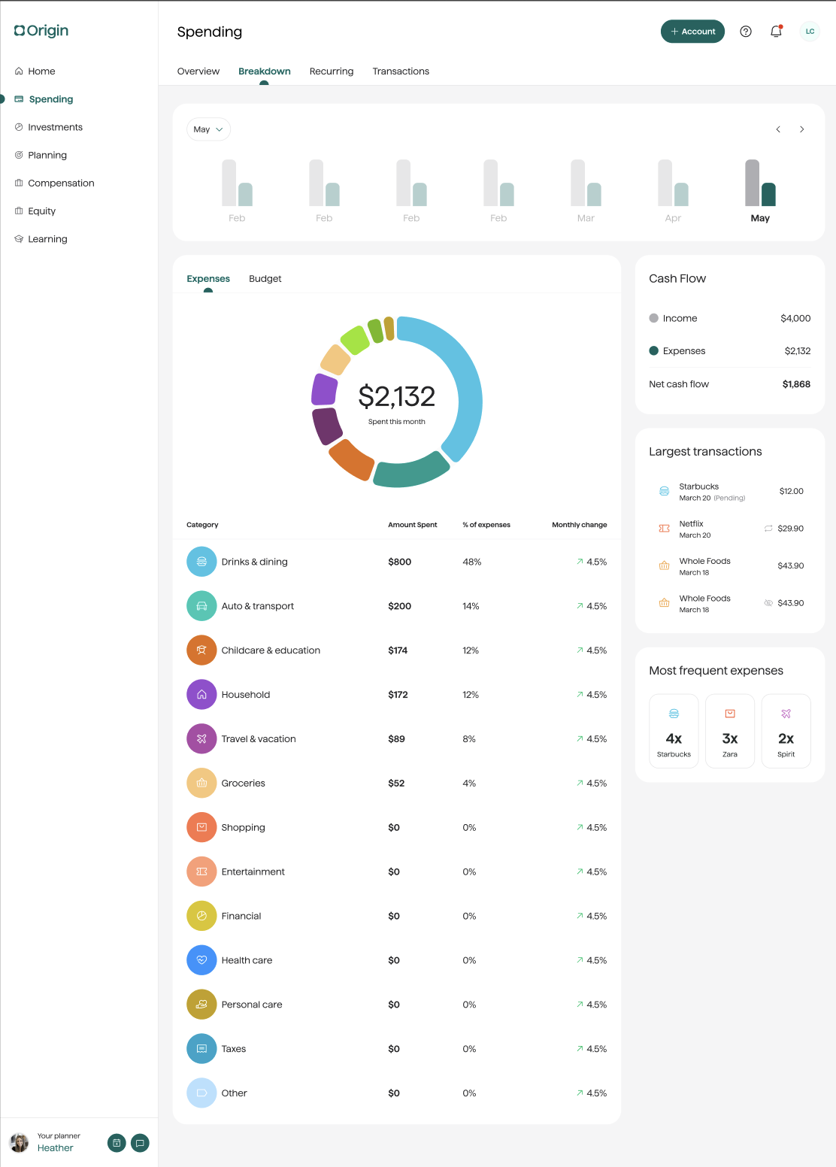
Task: Switch to the Recurring tab
Action: point(332,71)
